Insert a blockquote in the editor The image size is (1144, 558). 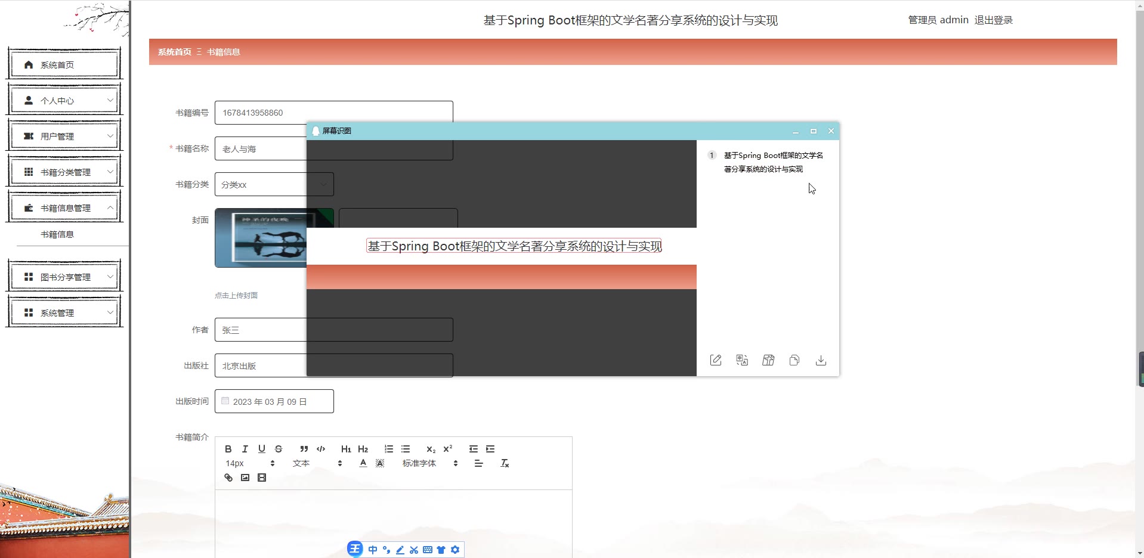tap(304, 449)
